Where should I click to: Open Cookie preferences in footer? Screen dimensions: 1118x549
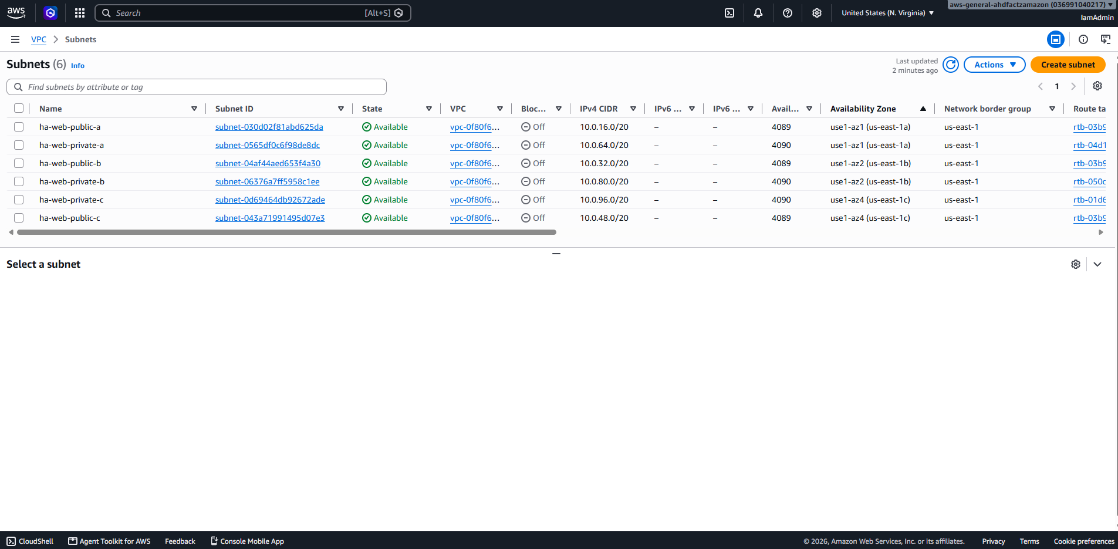(x=1084, y=541)
